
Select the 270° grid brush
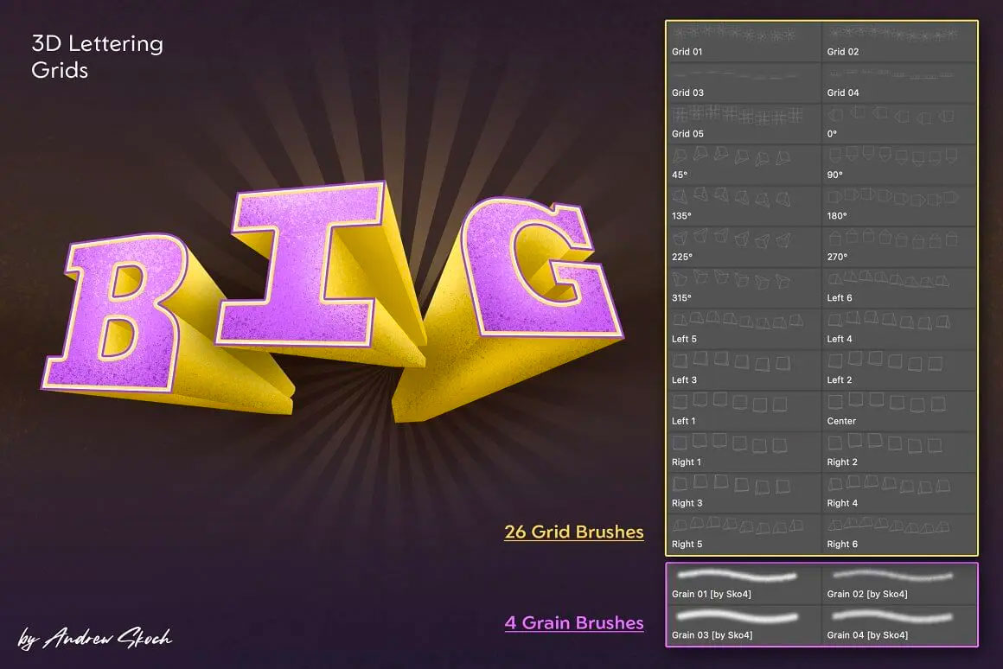point(899,247)
